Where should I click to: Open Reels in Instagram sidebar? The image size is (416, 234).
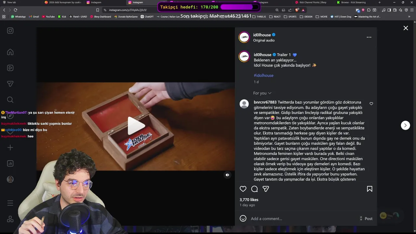(10, 68)
